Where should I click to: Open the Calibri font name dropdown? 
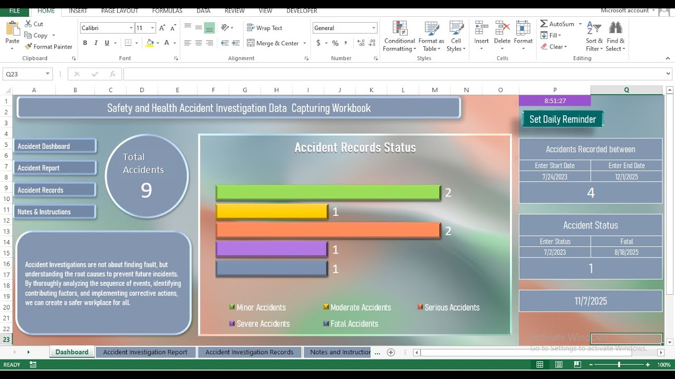pos(131,28)
